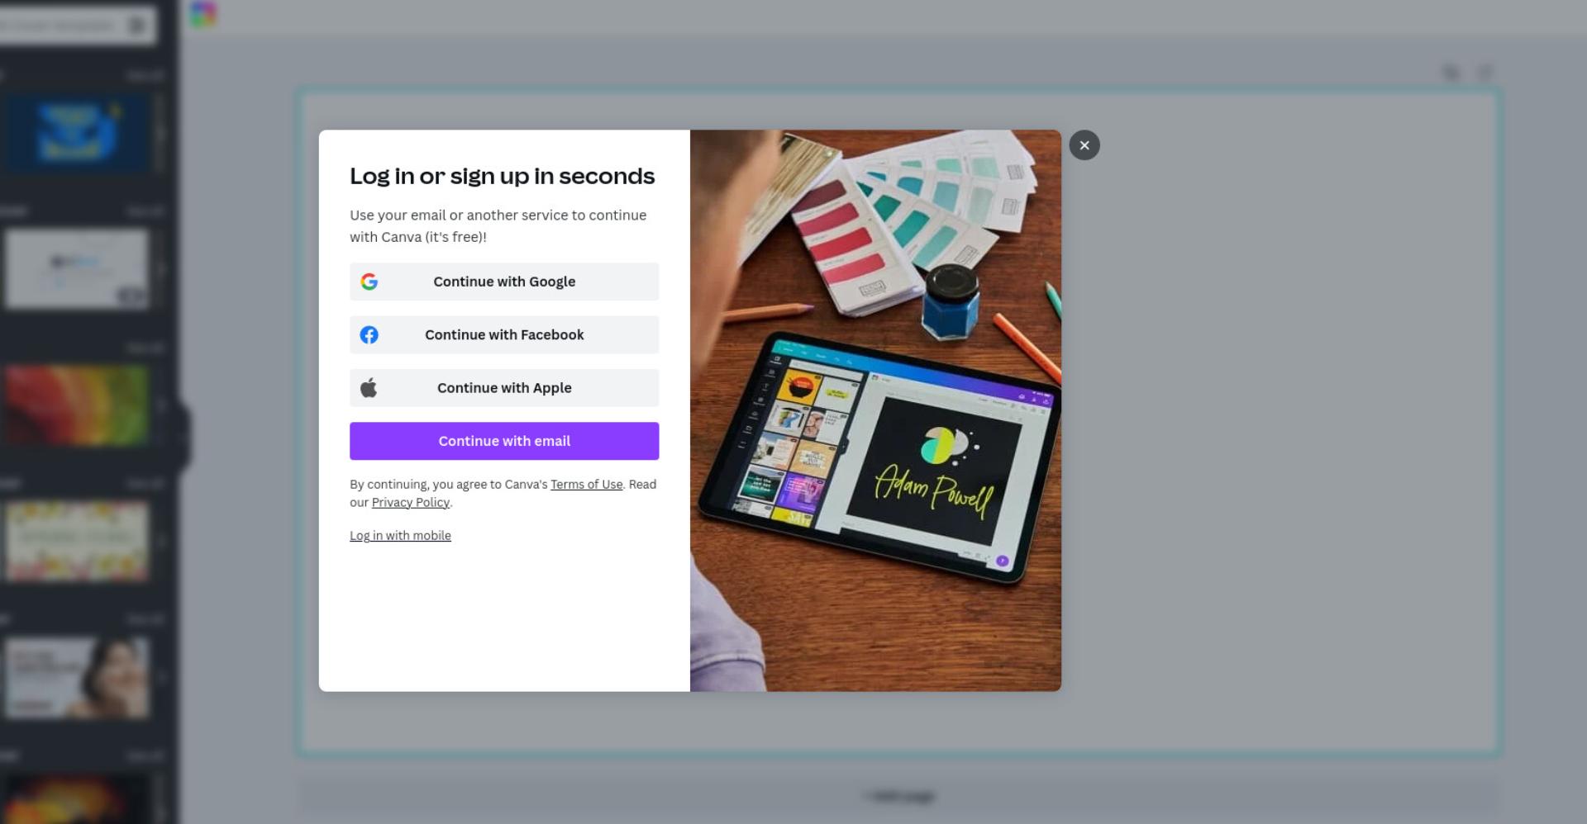Close the login dialog with the X
1587x824 pixels.
click(x=1084, y=145)
